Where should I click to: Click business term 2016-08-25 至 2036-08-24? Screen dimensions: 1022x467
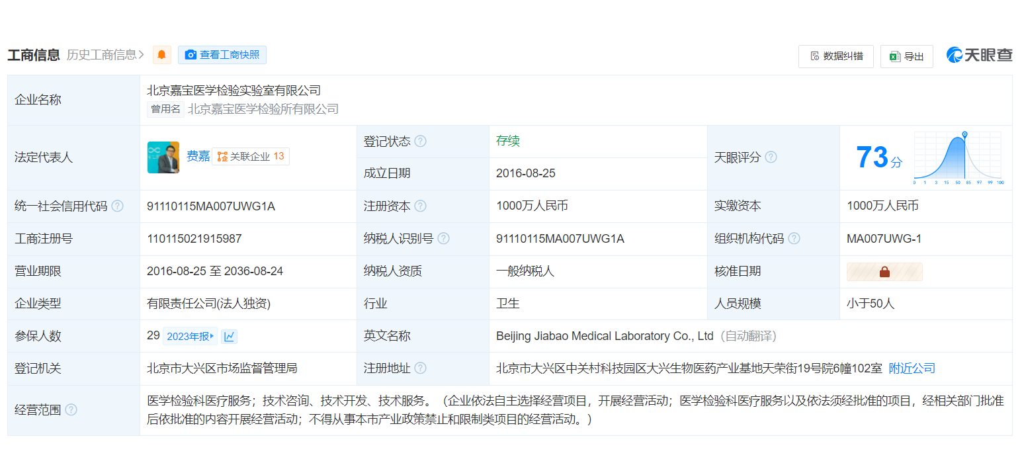(215, 271)
